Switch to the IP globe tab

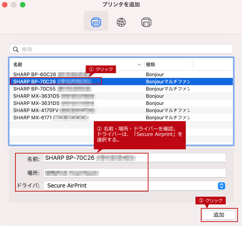tap(121, 22)
